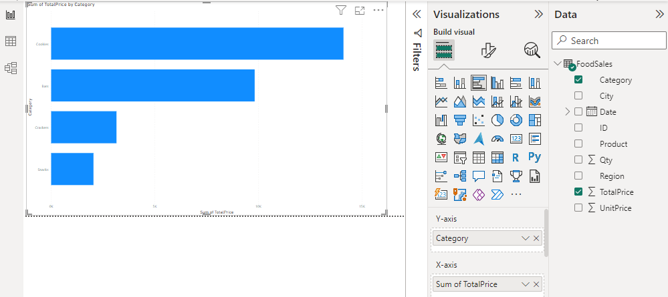Open Sum of TotalPrice dropdown in X-axis
The height and width of the screenshot is (297, 668).
pos(526,284)
